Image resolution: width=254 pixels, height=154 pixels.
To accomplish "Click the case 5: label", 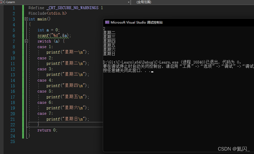I will click(x=45, y=91).
